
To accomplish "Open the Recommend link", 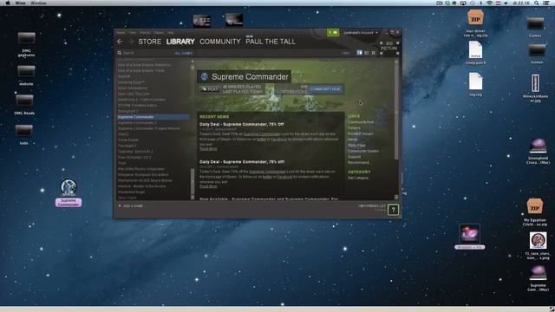I will 358,163.
